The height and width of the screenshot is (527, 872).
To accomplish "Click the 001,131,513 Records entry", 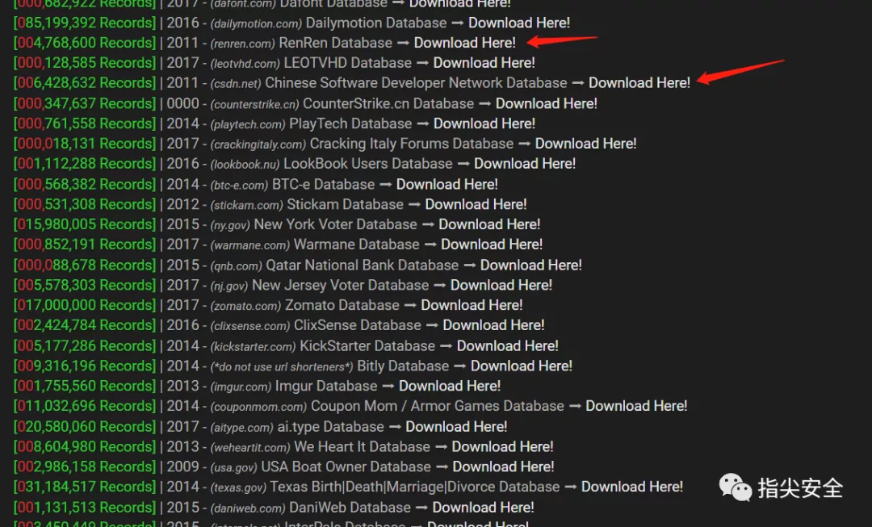I will (85, 507).
